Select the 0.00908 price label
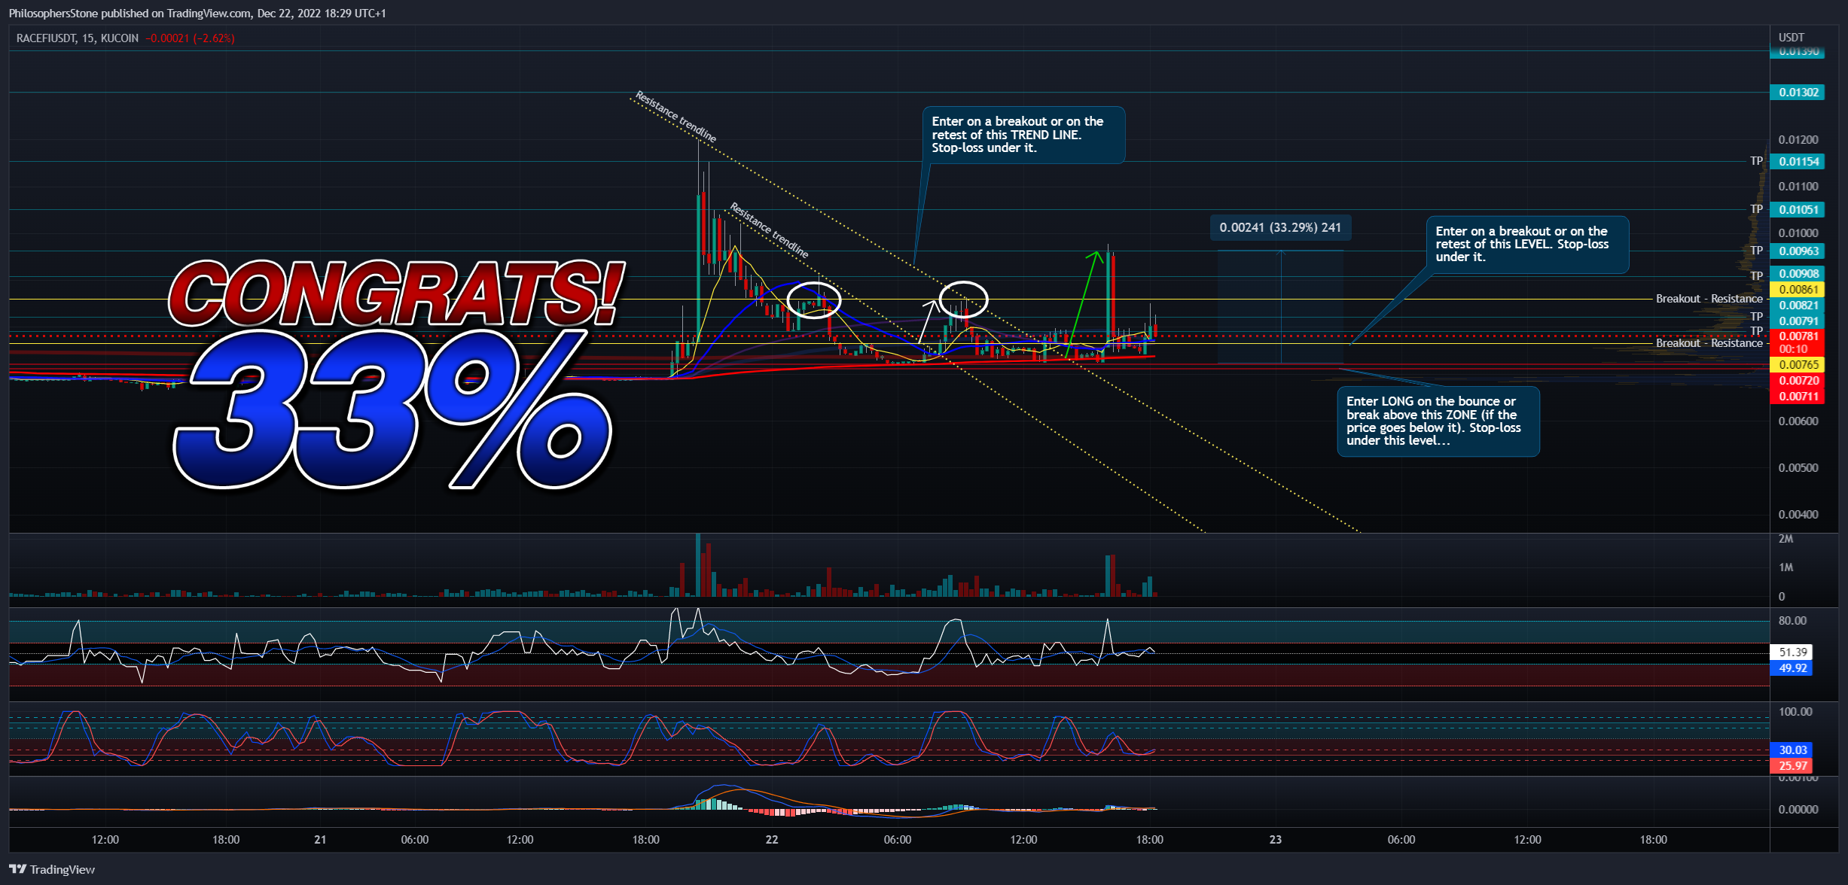The image size is (1848, 885). [1798, 274]
